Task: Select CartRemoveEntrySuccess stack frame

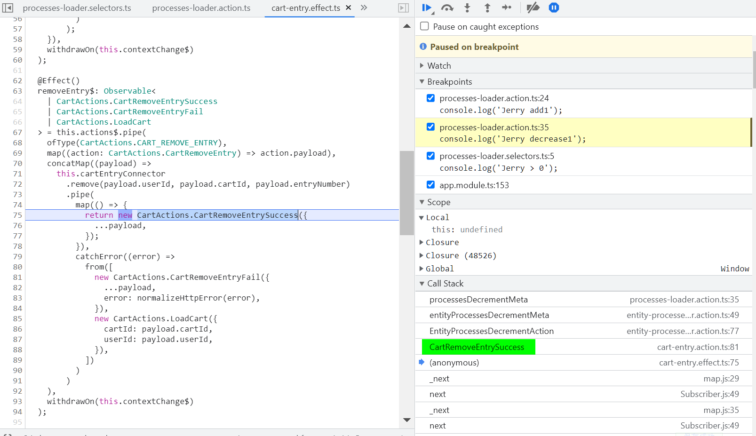Action: pyautogui.click(x=584, y=347)
